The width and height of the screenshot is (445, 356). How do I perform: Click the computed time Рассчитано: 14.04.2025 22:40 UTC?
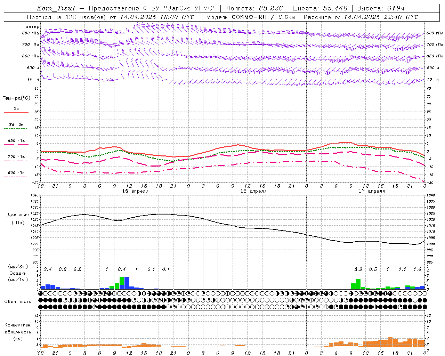click(361, 17)
